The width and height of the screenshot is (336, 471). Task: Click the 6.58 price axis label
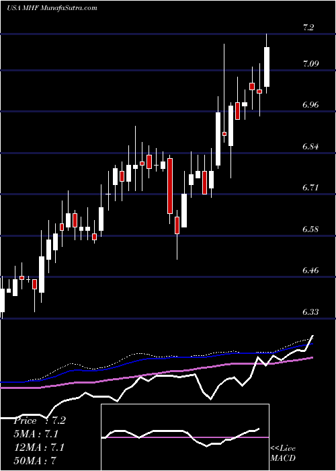coord(311,229)
